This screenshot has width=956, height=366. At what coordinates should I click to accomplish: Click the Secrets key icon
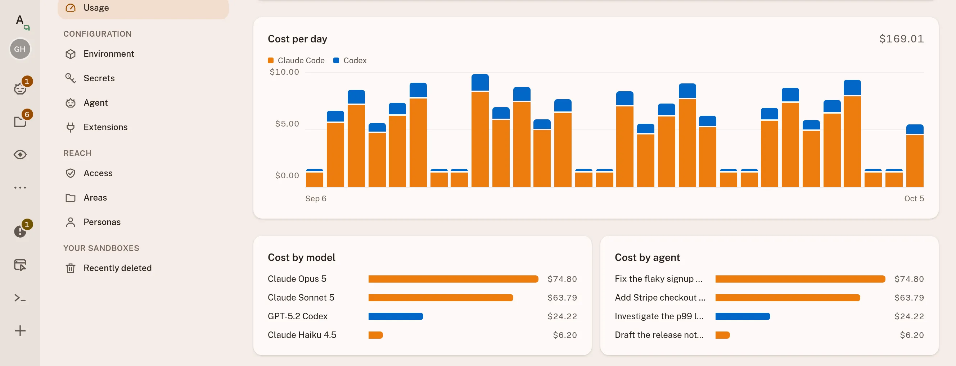click(x=71, y=78)
